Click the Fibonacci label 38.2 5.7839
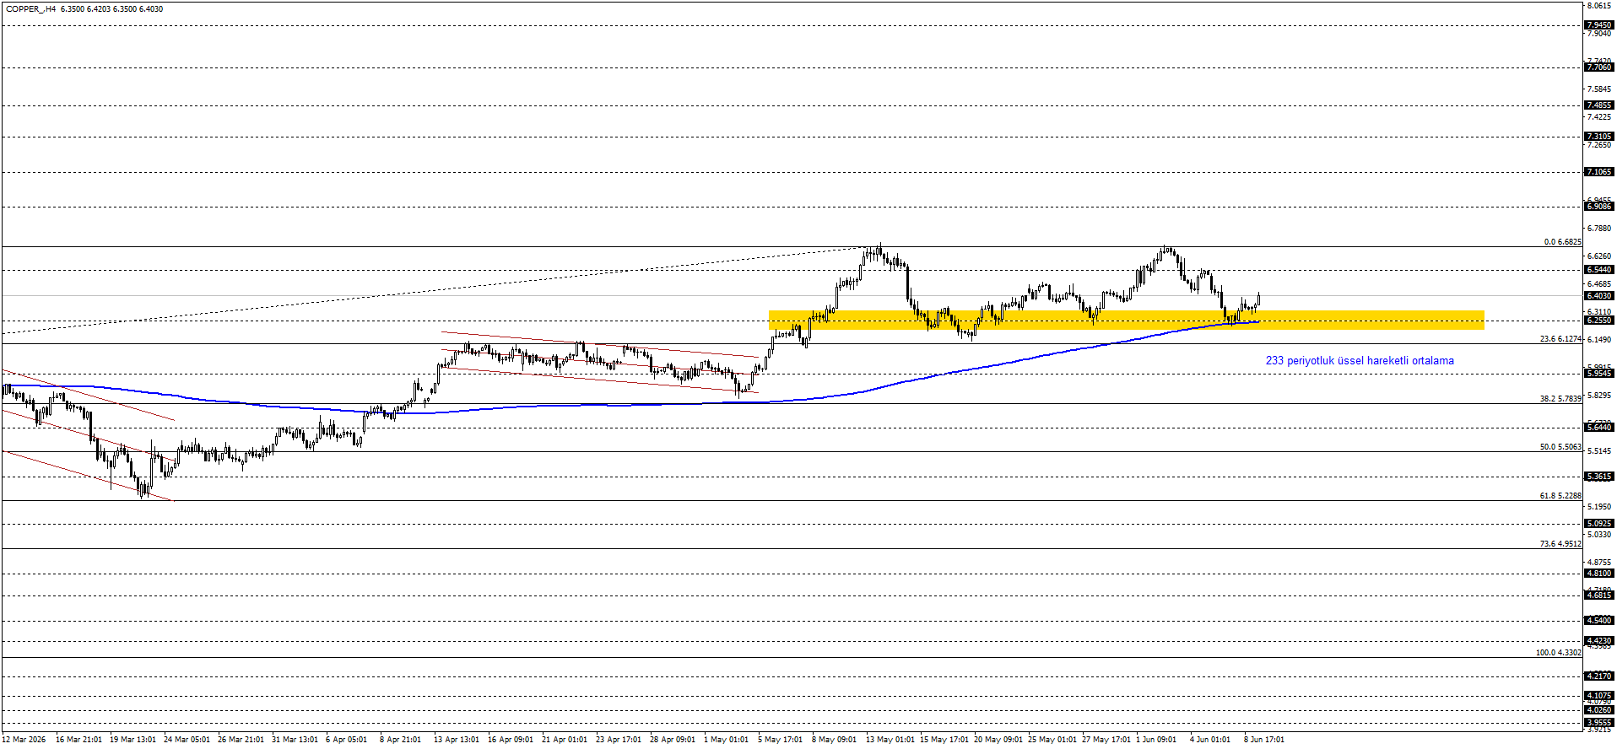1617x749 pixels. [x=1560, y=399]
